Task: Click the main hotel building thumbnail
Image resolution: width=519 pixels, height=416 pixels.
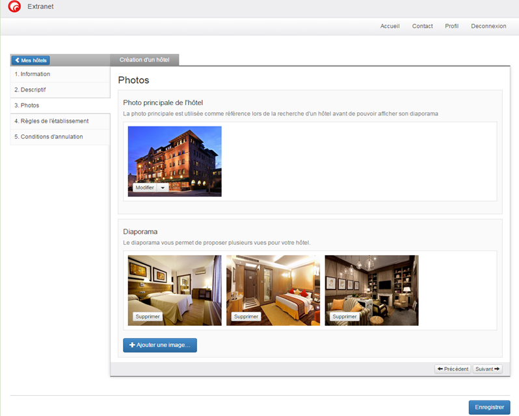Action: [174, 156]
